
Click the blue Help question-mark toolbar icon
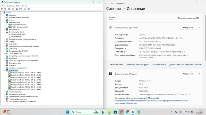17,9
